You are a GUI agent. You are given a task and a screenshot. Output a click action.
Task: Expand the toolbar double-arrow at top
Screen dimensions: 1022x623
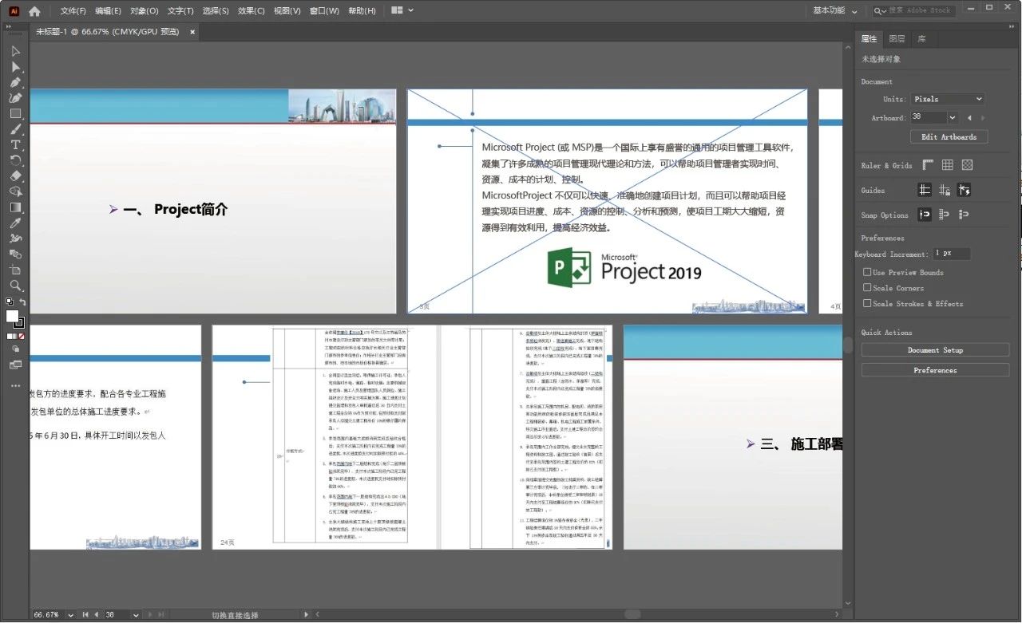(x=9, y=26)
